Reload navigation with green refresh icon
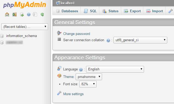174x104 pixels. coord(42,15)
